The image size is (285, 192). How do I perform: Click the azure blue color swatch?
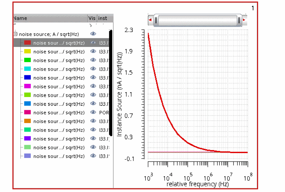click(x=27, y=104)
